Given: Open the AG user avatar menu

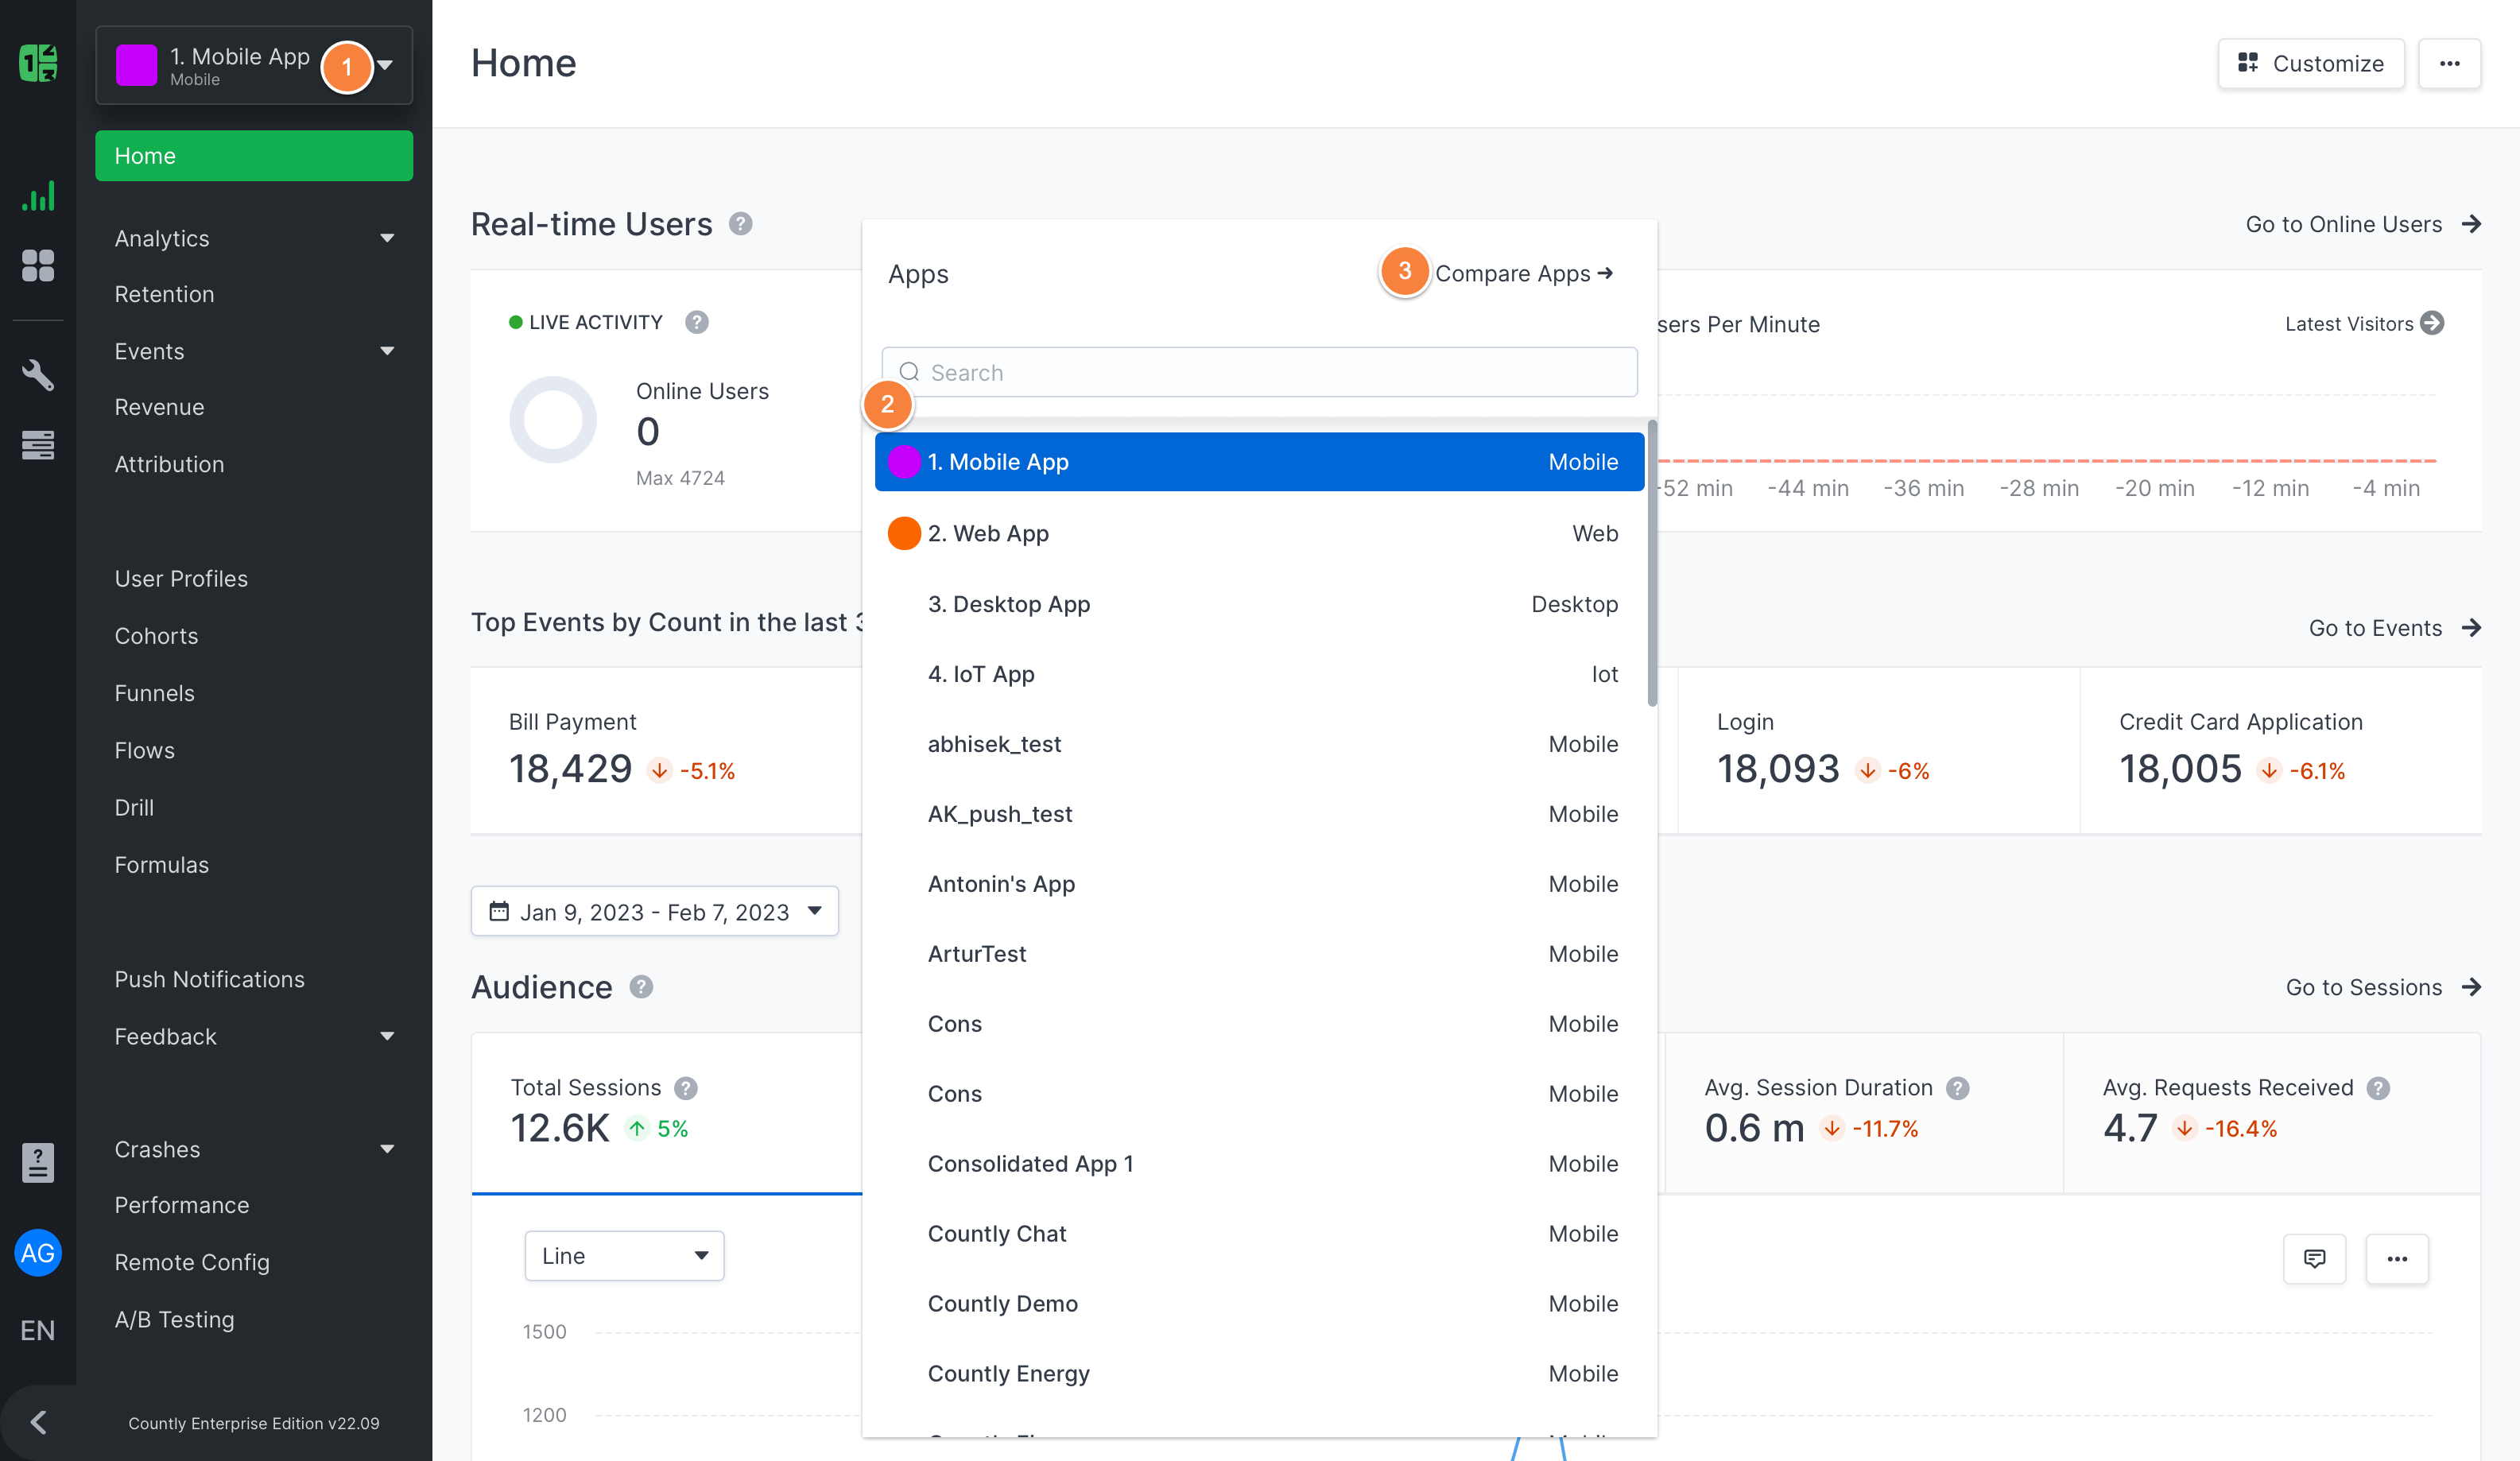Looking at the screenshot, I should click(38, 1253).
